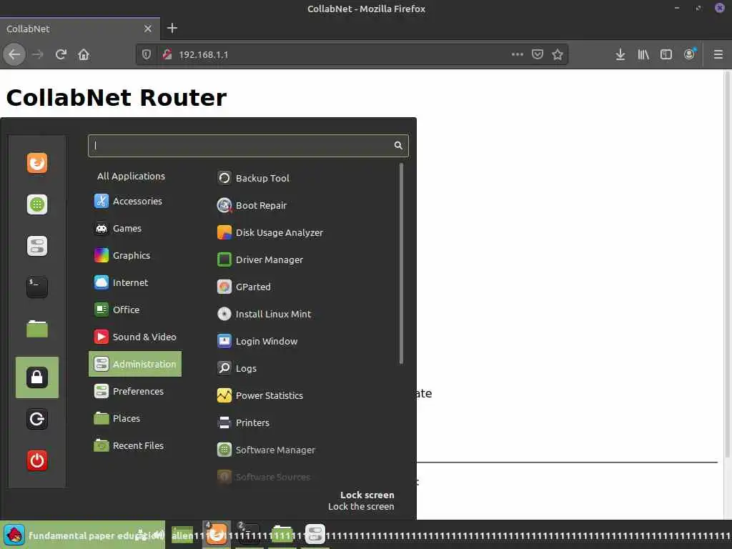The width and height of the screenshot is (732, 549).
Task: Click the Logout icon in favorites sidebar
Action: 37,419
